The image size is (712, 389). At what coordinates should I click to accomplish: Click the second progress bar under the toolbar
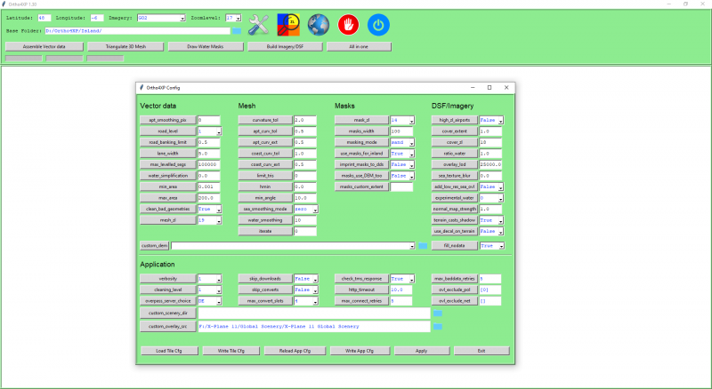[x=64, y=59]
